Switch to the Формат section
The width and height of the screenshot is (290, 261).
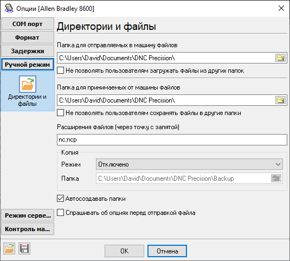click(x=28, y=37)
